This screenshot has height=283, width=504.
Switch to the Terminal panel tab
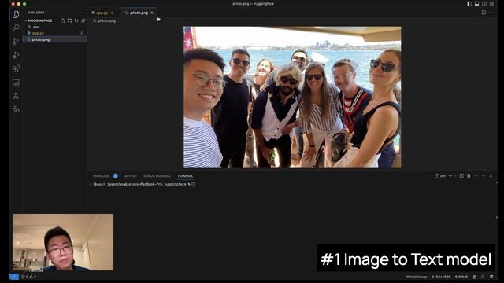pyautogui.click(x=185, y=176)
